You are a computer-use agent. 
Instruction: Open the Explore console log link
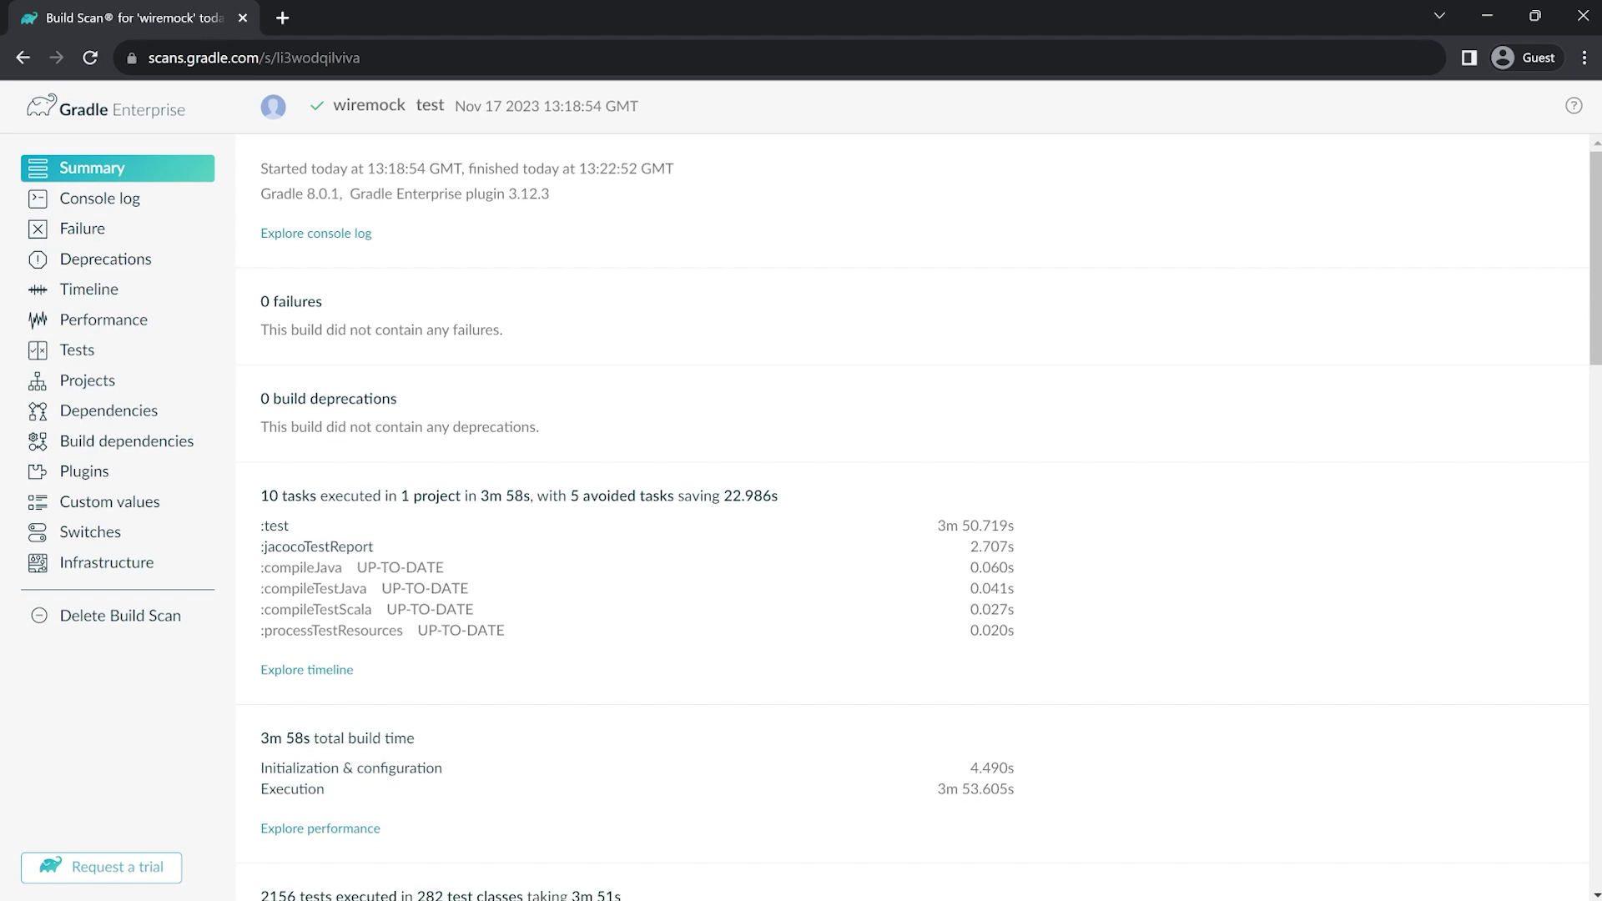(x=315, y=234)
